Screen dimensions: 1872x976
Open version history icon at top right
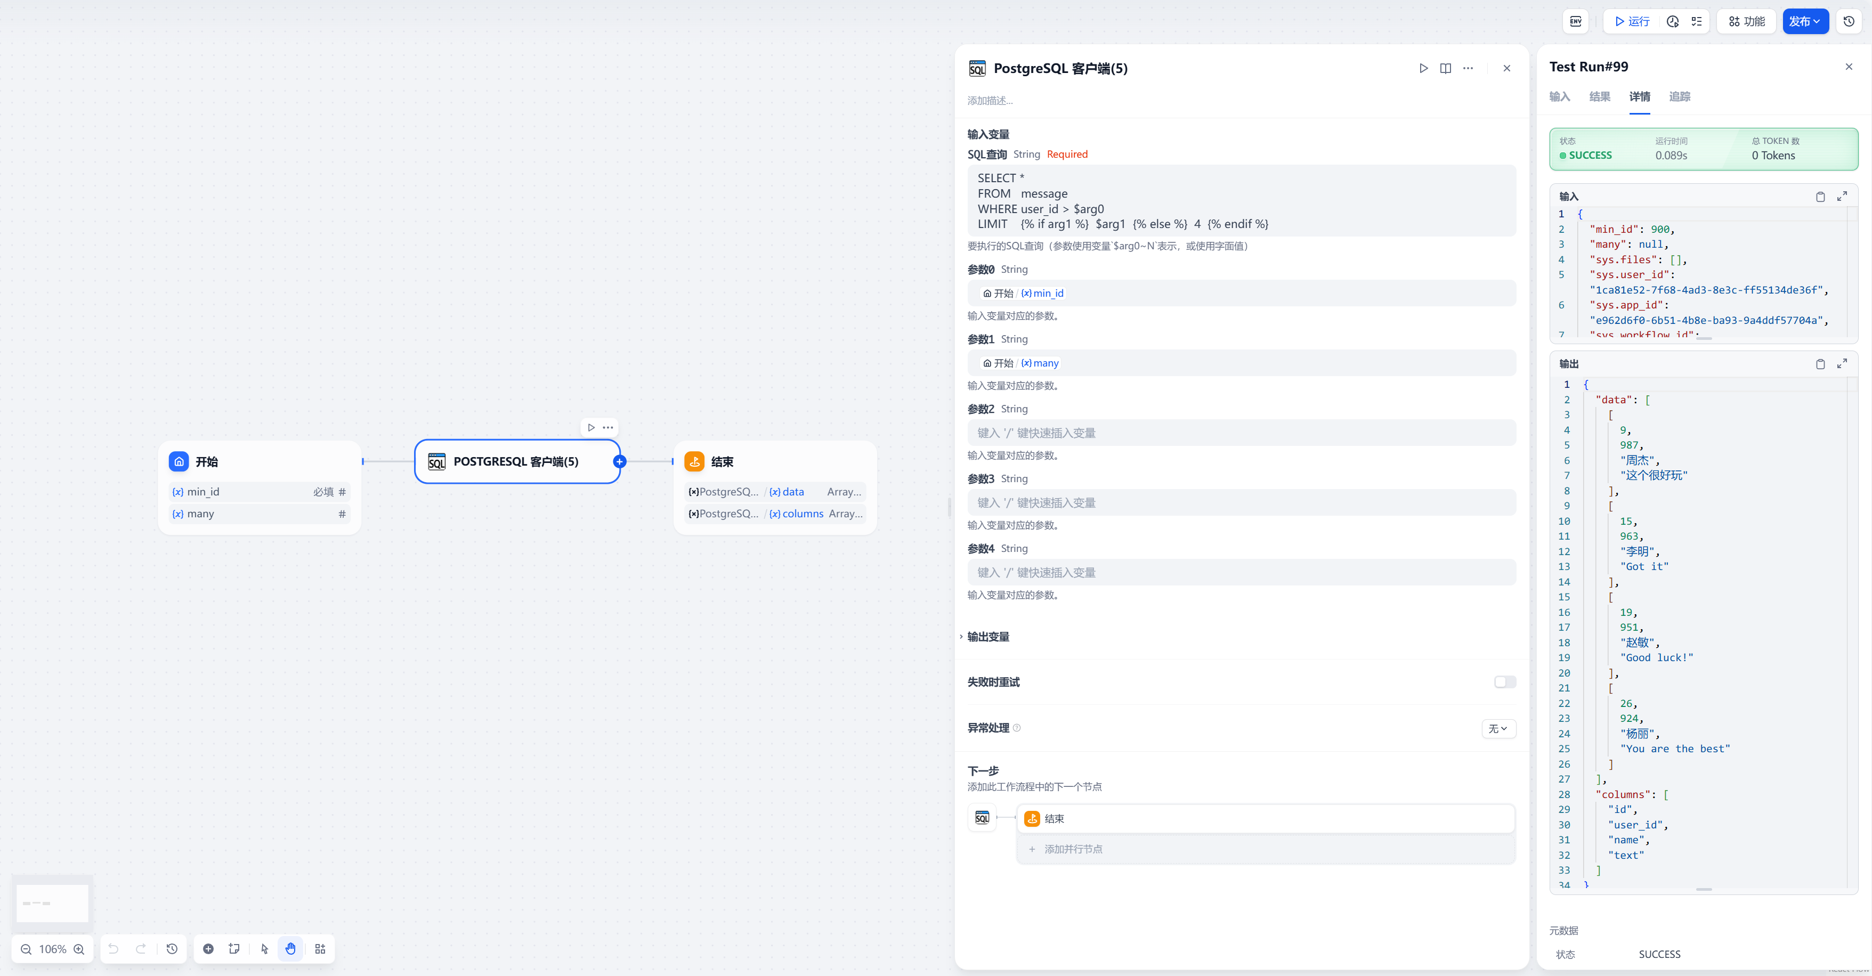pos(1849,22)
